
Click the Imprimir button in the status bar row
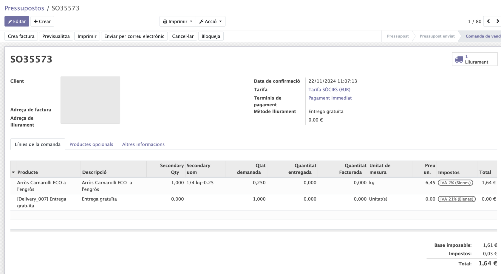[87, 36]
